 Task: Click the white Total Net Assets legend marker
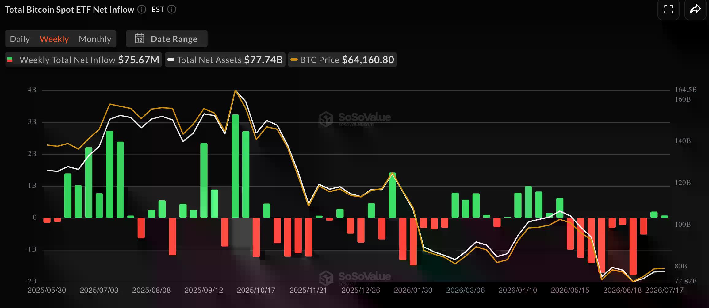point(171,60)
